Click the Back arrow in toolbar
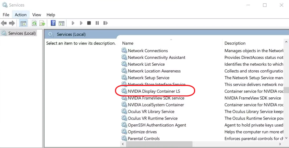The height and width of the screenshot is (148, 289). point(4,23)
